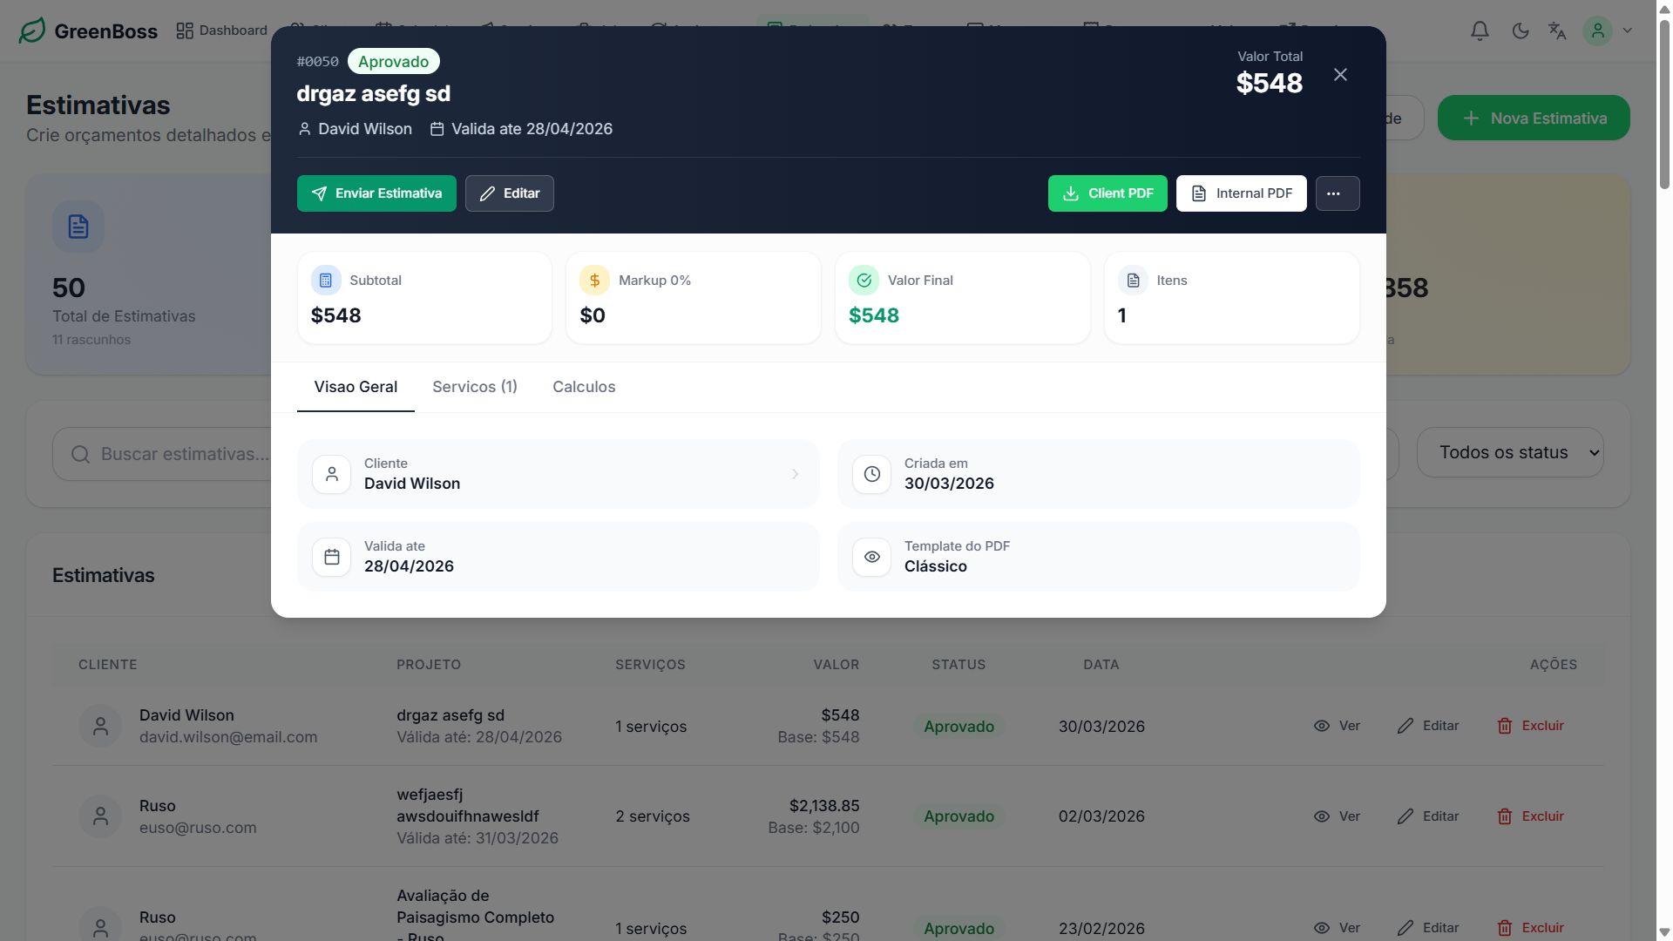Image resolution: width=1673 pixels, height=941 pixels.
Task: Click david.wilson@email.com in the table
Action: click(228, 737)
